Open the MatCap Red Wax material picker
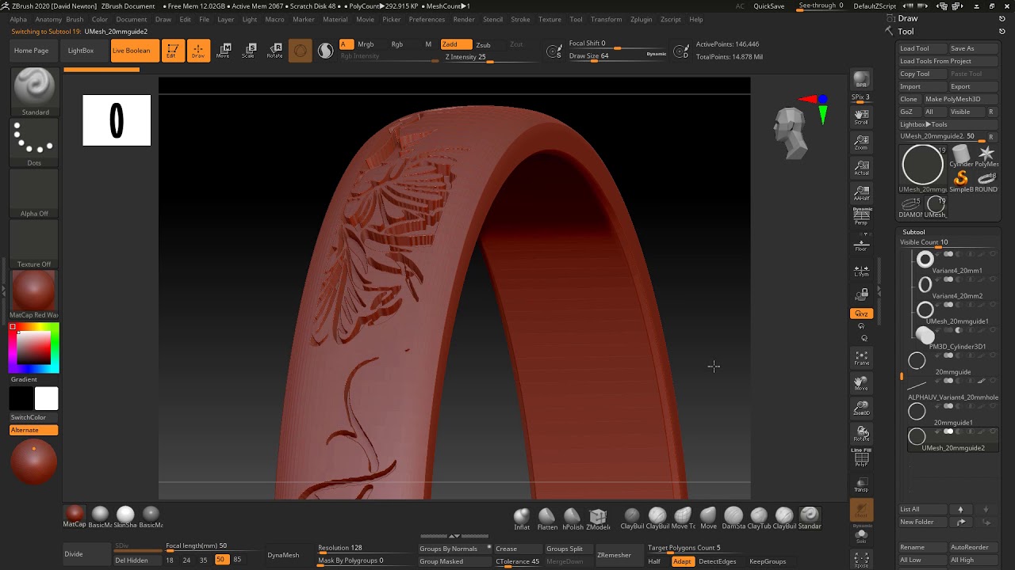Screen dimensions: 1015x570 tap(34, 294)
